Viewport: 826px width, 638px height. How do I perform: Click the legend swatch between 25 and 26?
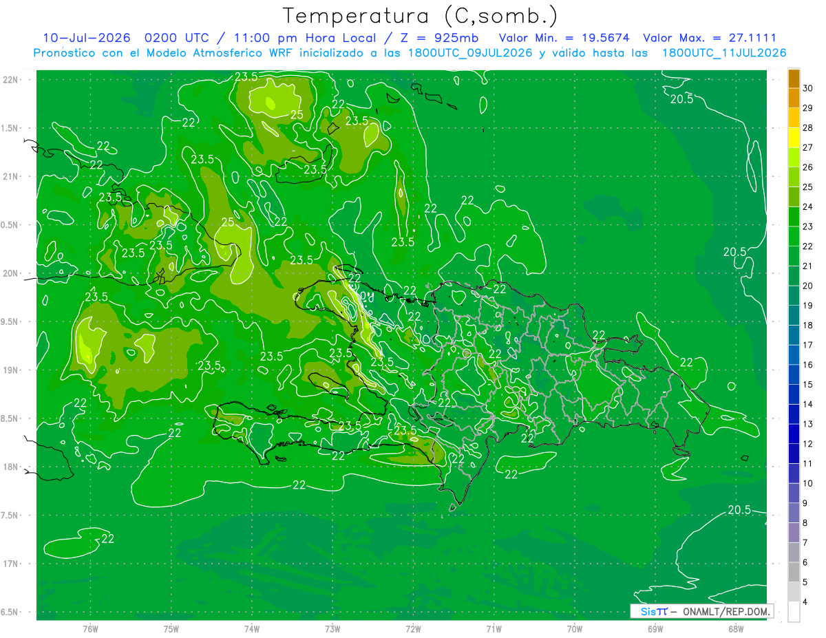coord(794,177)
